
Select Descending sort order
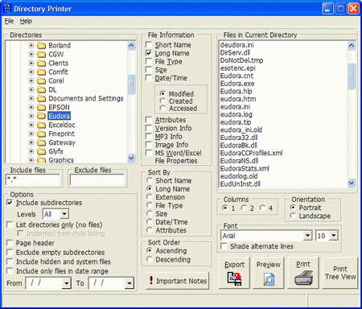150,259
